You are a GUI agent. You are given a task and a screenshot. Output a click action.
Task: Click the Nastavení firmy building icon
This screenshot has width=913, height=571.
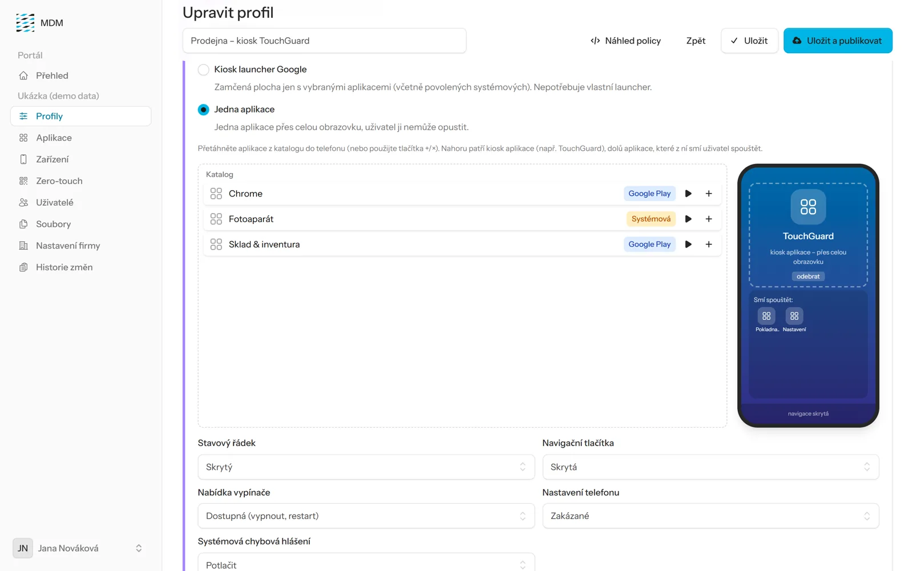point(23,246)
